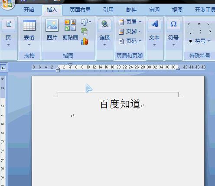Click the empty paragraph mark below the heading
The height and width of the screenshot is (186, 215).
[x=72, y=116]
